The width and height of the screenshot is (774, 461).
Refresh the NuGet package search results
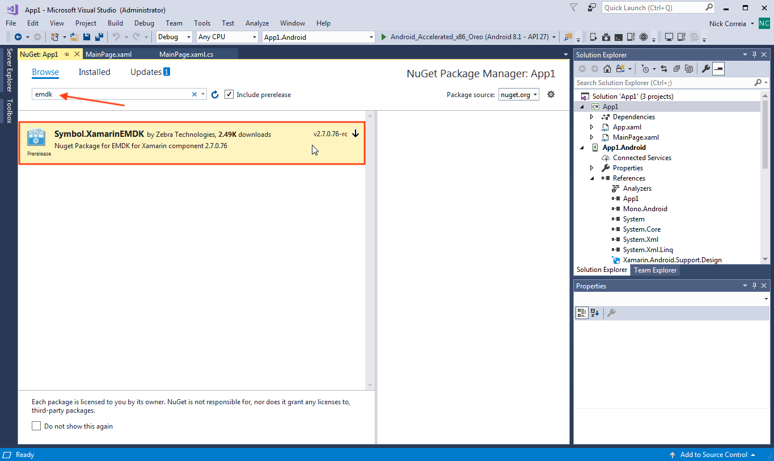pyautogui.click(x=215, y=95)
